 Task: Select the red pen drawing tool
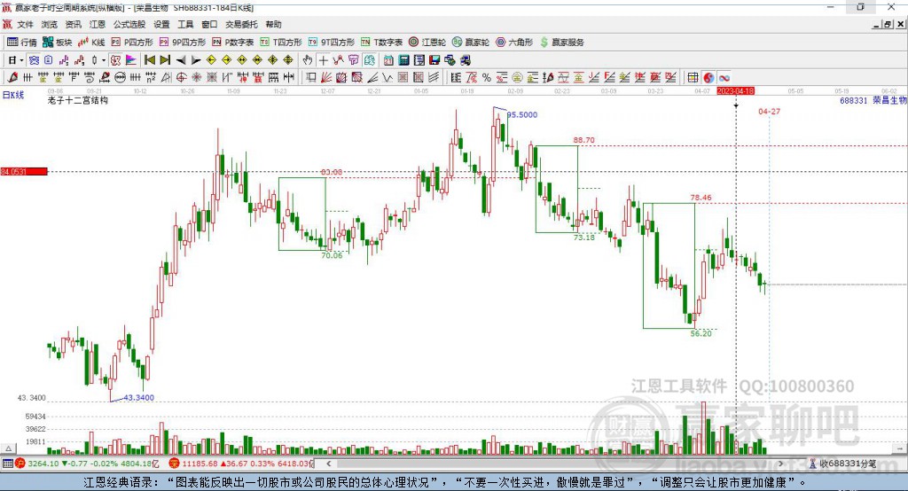pos(12,78)
